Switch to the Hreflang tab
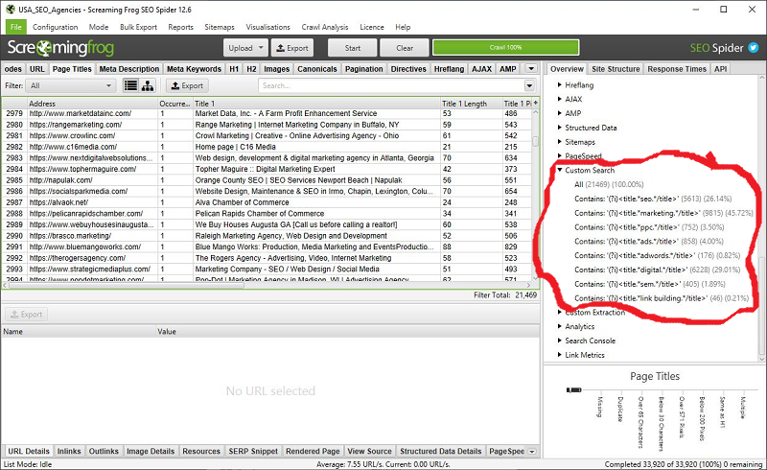 coord(449,69)
